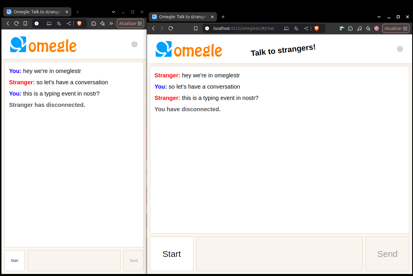
Task: Open the media playback music icon
Action: coord(359,28)
